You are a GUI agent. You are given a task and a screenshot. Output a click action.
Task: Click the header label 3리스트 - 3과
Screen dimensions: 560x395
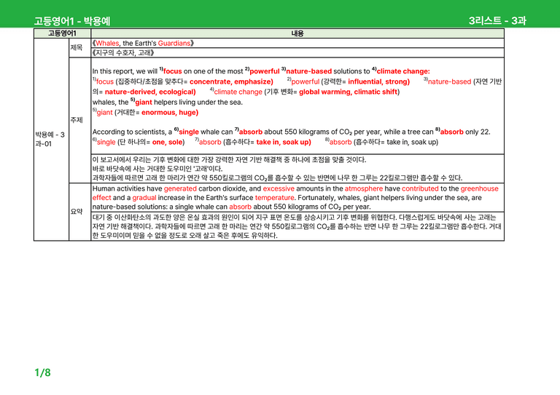(497, 20)
